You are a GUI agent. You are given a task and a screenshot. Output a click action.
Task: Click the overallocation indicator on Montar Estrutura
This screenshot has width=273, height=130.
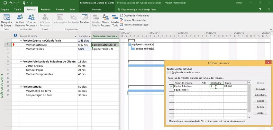click(13, 45)
